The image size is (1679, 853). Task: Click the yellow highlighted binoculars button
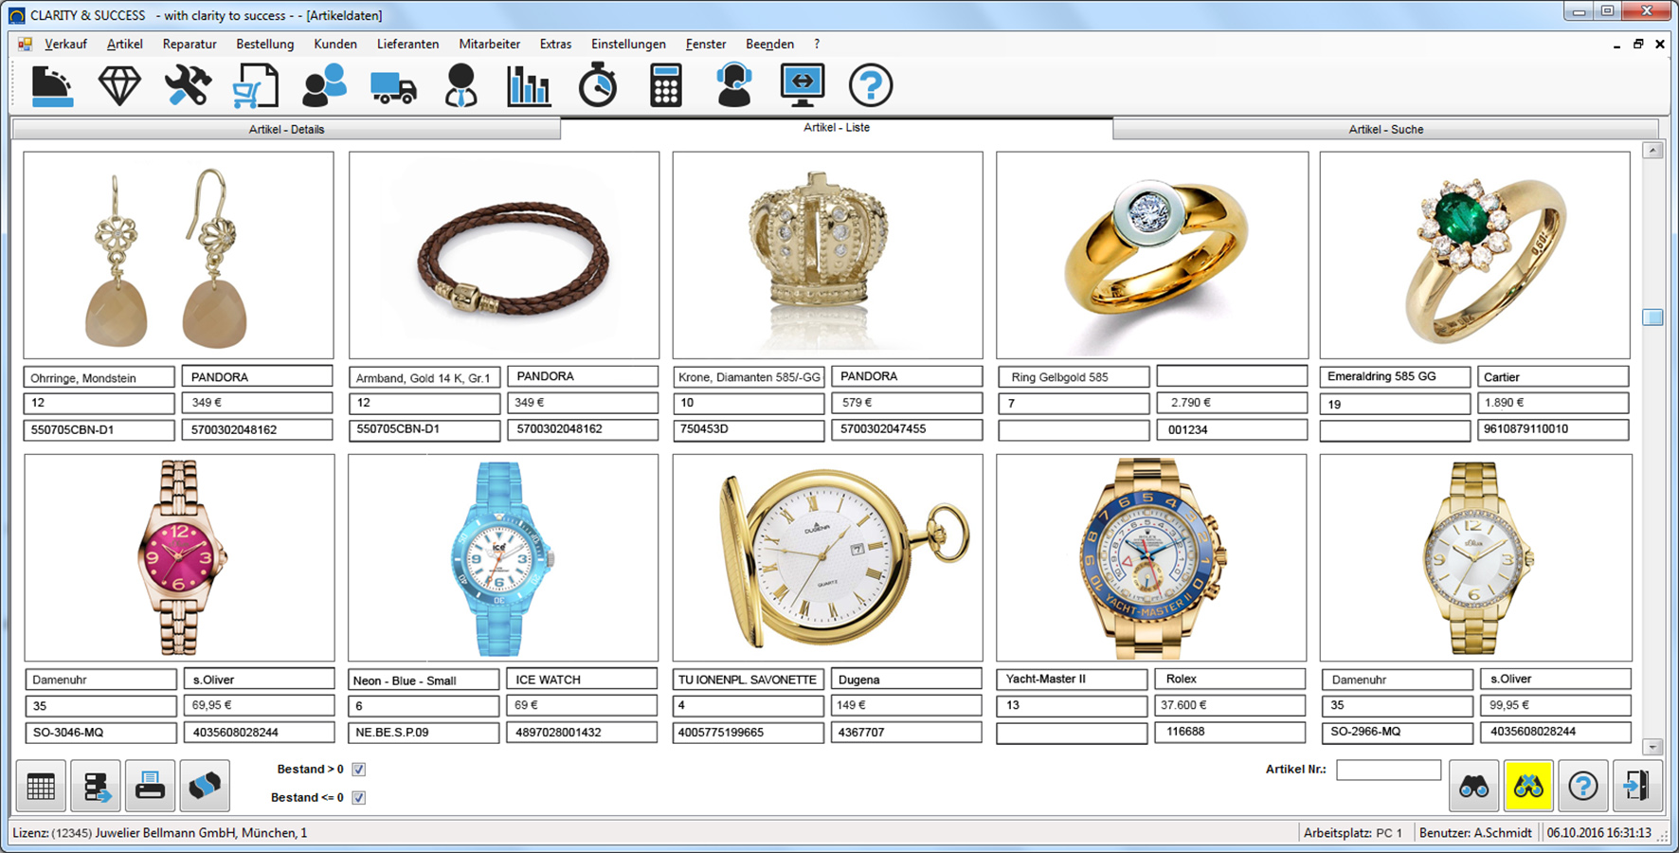point(1527,786)
